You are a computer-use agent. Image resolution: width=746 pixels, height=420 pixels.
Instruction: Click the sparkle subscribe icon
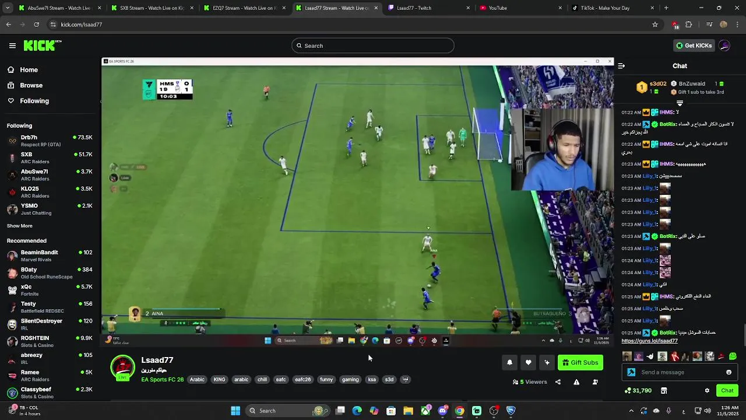(x=547, y=363)
